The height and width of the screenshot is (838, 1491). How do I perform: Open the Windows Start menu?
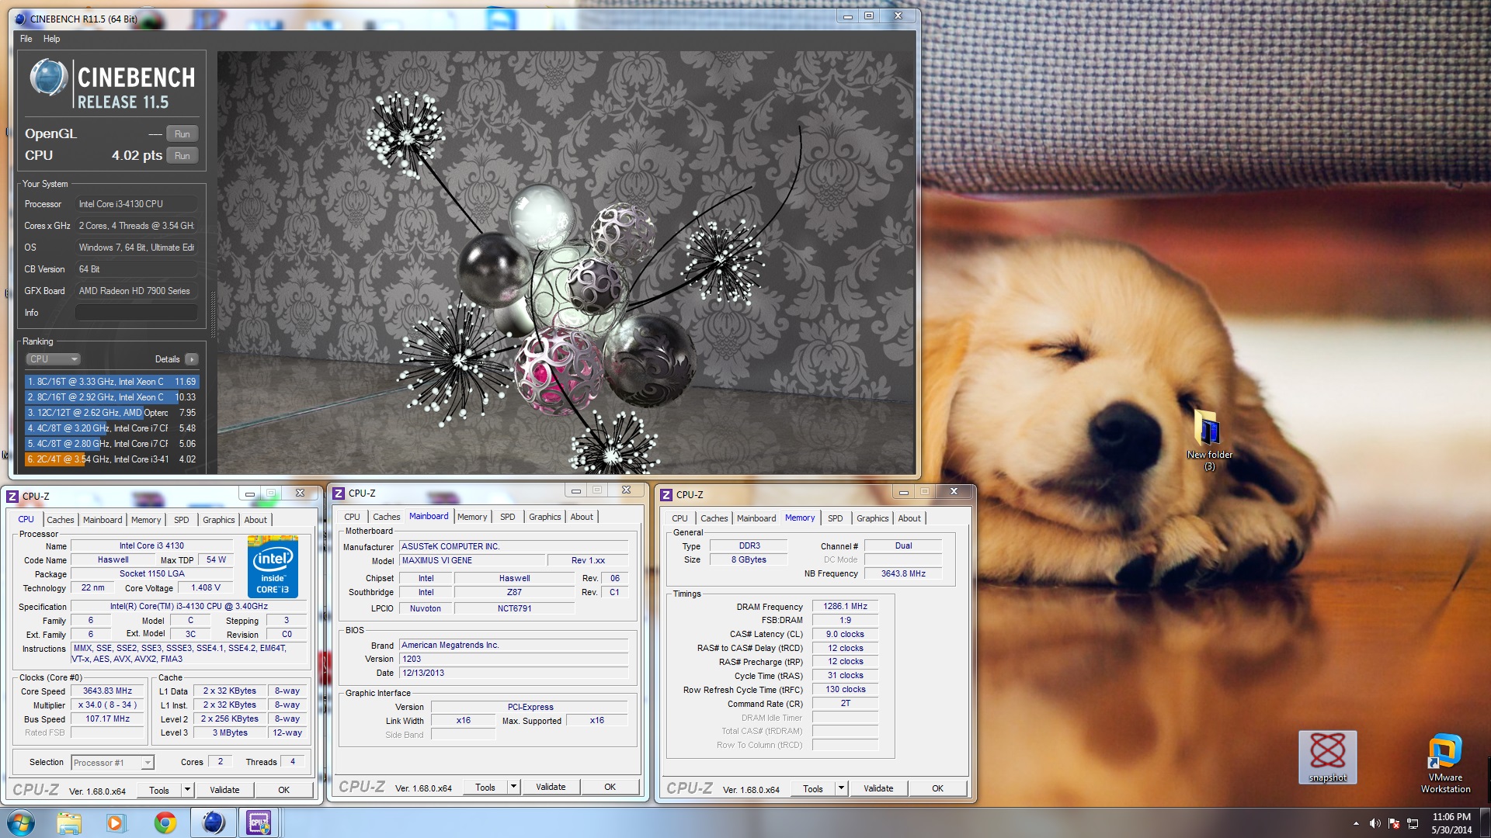pyautogui.click(x=20, y=822)
